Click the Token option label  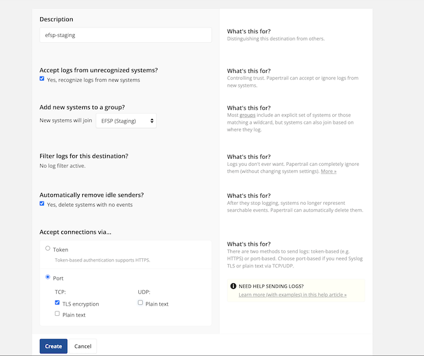click(x=61, y=249)
